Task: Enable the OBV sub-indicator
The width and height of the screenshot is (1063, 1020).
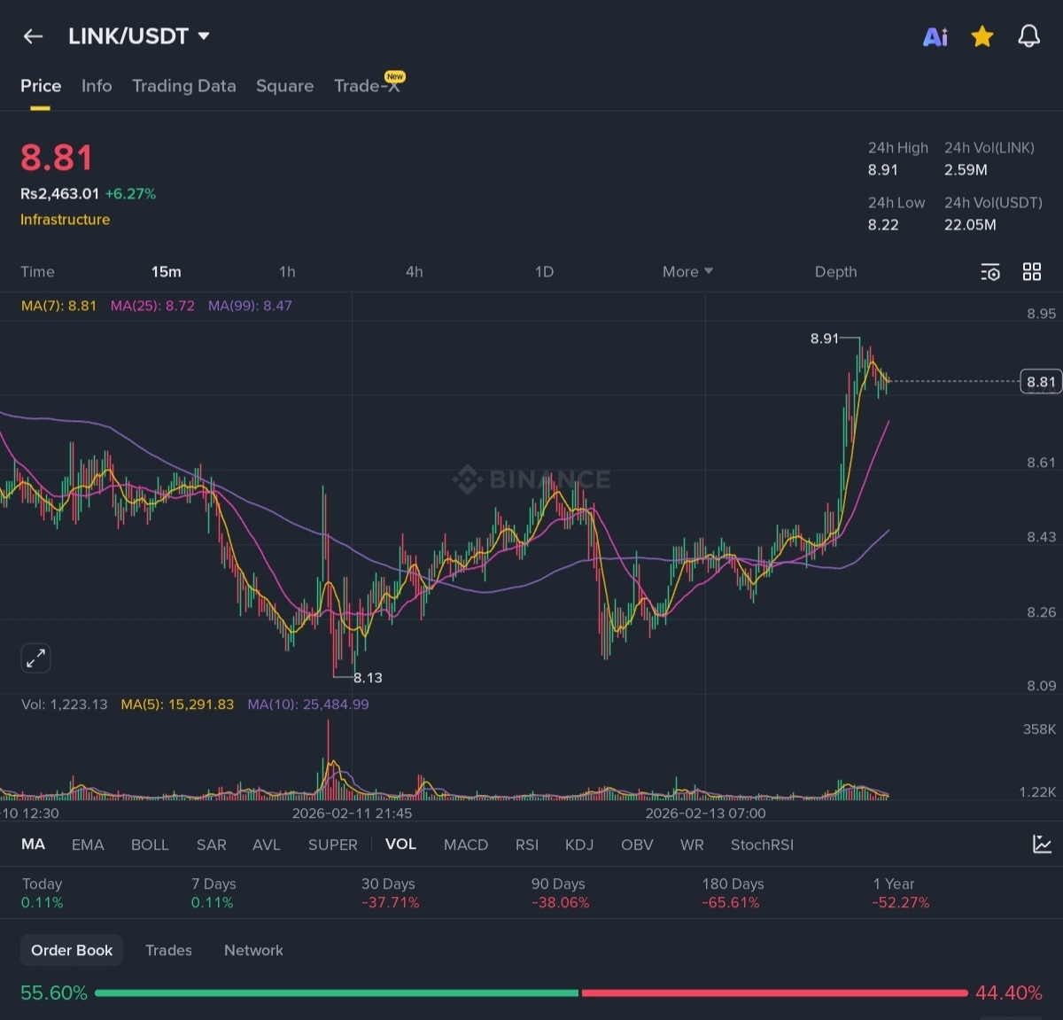Action: click(x=637, y=845)
